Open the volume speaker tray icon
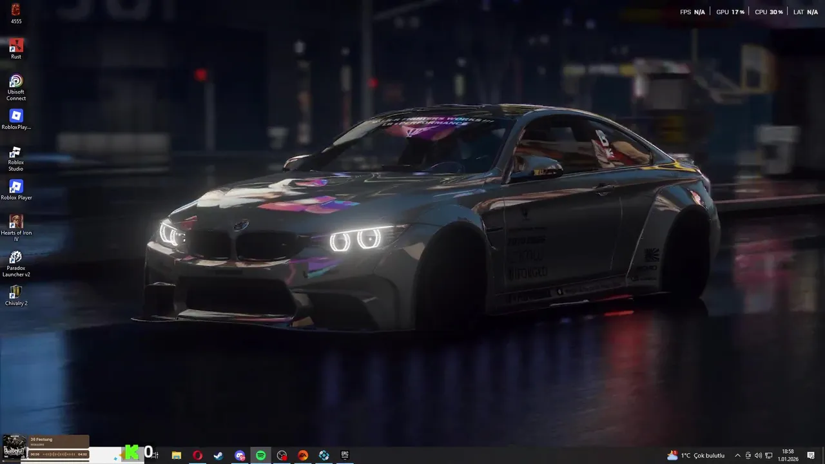The width and height of the screenshot is (825, 464). [758, 456]
